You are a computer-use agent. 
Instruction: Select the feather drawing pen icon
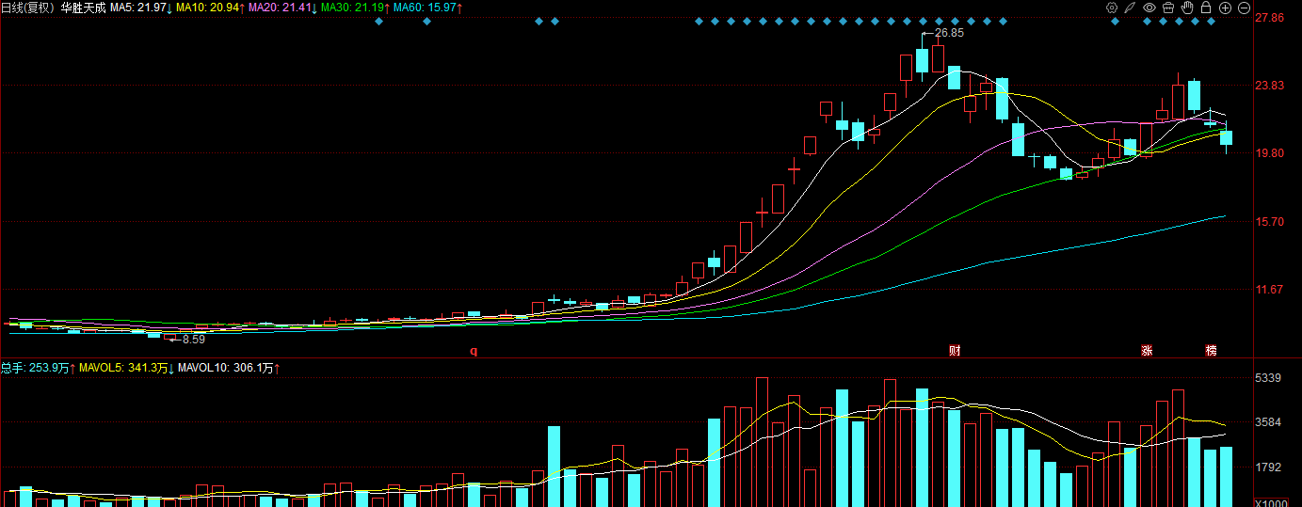click(x=1131, y=8)
